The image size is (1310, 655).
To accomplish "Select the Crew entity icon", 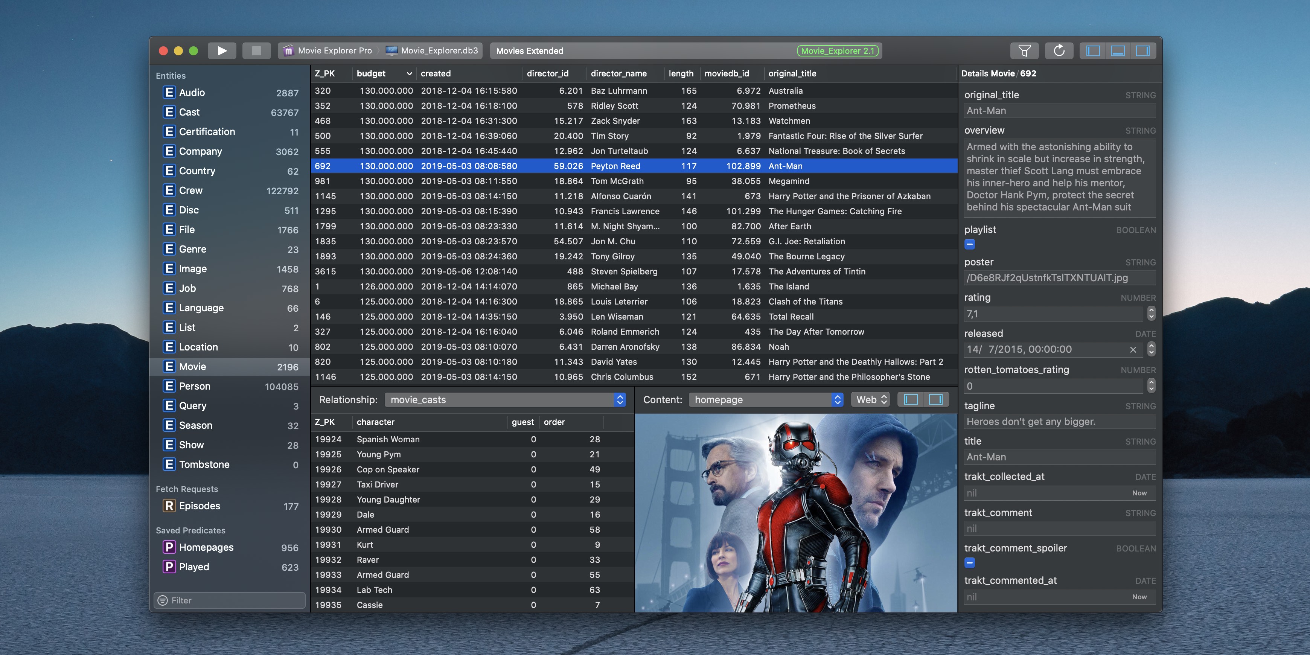I will click(x=169, y=190).
